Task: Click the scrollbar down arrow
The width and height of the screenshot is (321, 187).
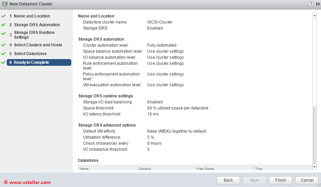Action: tap(315, 167)
